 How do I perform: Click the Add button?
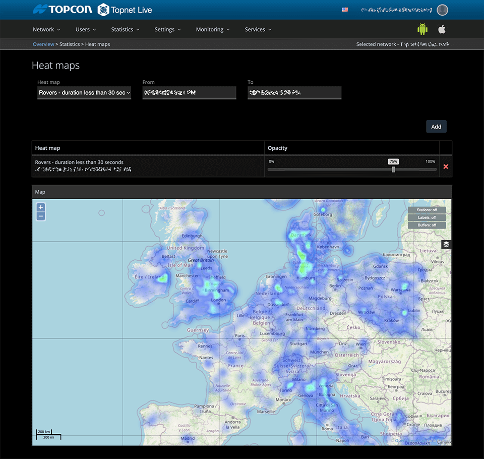[436, 127]
